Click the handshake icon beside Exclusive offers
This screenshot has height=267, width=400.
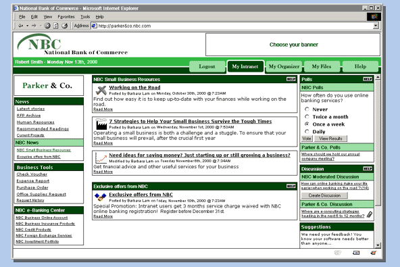click(x=101, y=197)
